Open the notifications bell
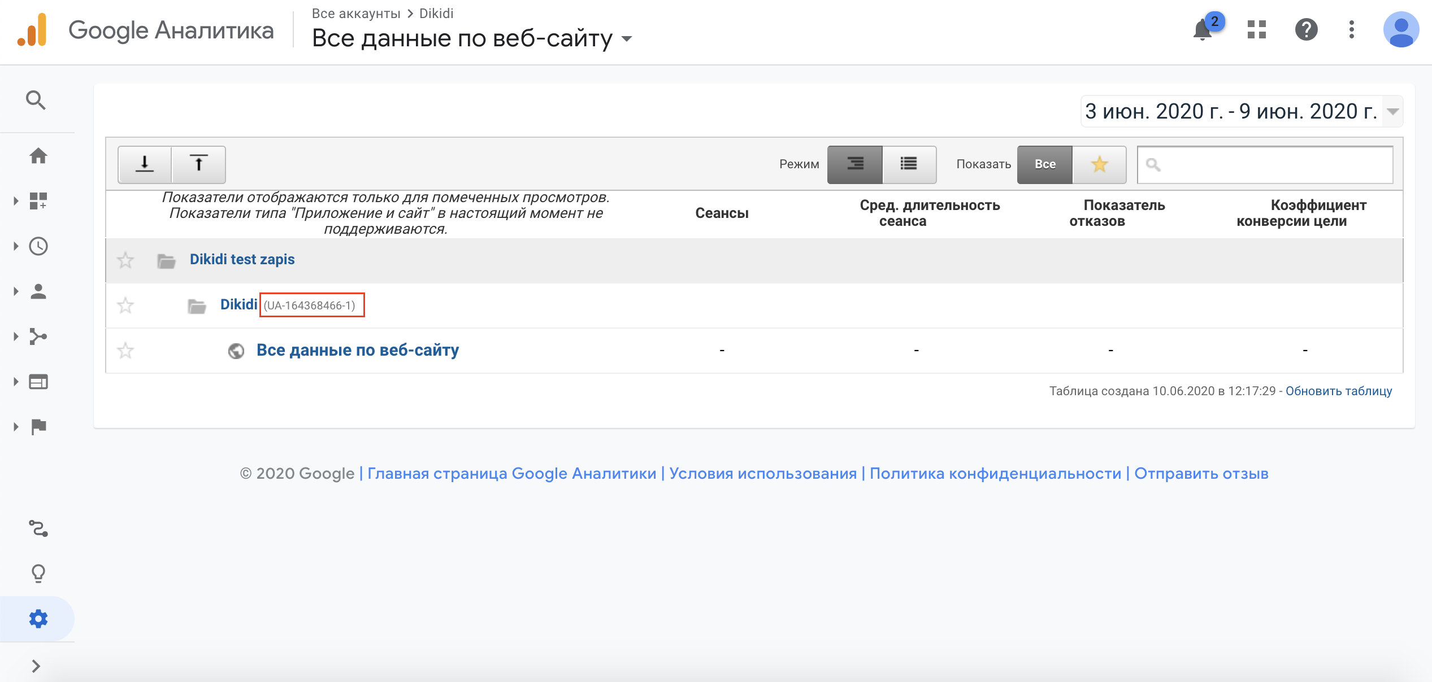The height and width of the screenshot is (682, 1432). [1204, 29]
